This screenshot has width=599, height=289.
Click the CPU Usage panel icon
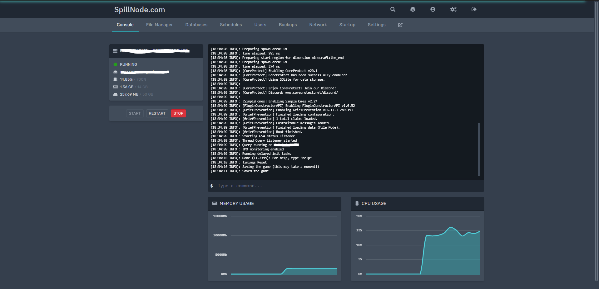click(357, 203)
